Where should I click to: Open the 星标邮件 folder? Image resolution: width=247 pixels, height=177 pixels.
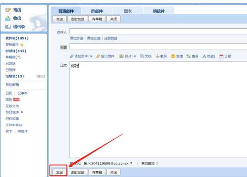(12, 45)
